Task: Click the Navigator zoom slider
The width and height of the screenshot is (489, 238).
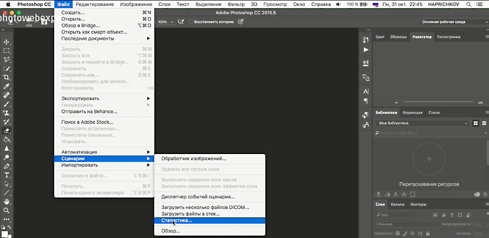Action: (439, 102)
